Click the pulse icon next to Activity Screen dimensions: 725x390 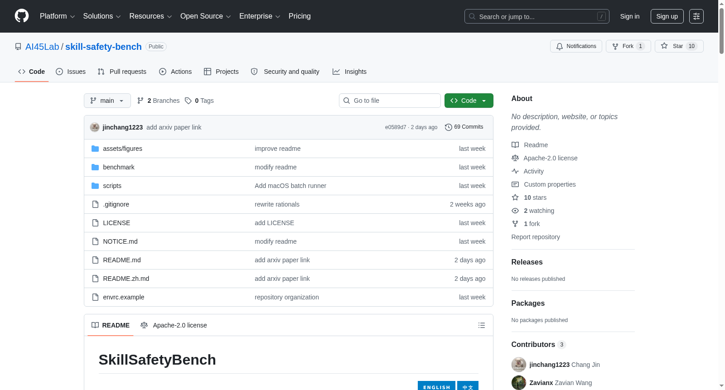click(x=515, y=171)
